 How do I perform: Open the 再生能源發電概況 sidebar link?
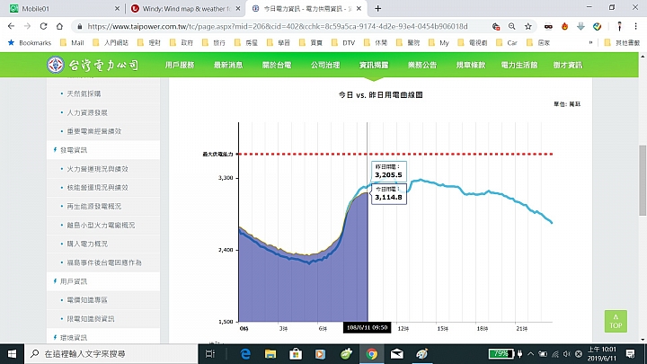[x=94, y=207]
